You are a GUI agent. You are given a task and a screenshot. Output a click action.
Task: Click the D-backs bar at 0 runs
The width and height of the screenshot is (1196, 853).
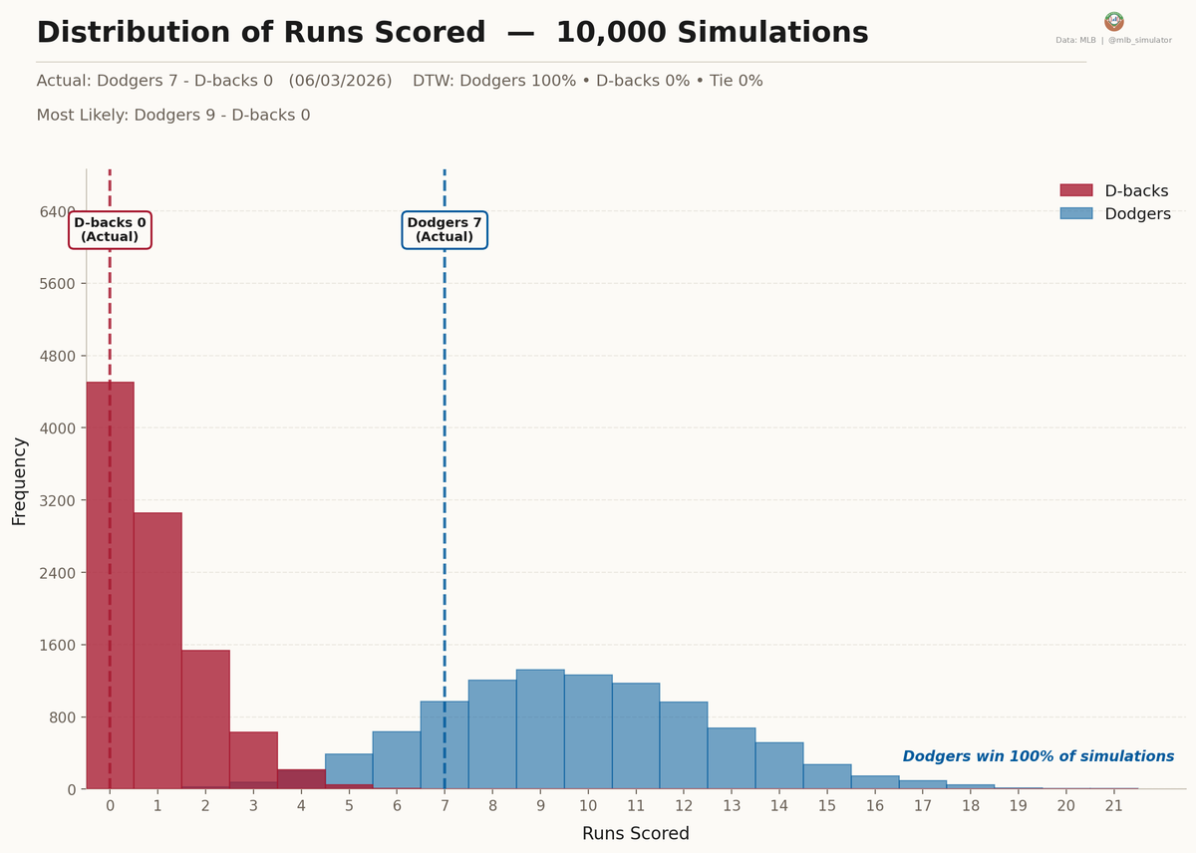coord(110,586)
